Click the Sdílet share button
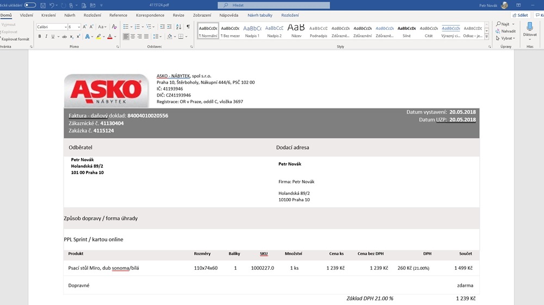Viewport: 544px width, 305px height. (520, 15)
